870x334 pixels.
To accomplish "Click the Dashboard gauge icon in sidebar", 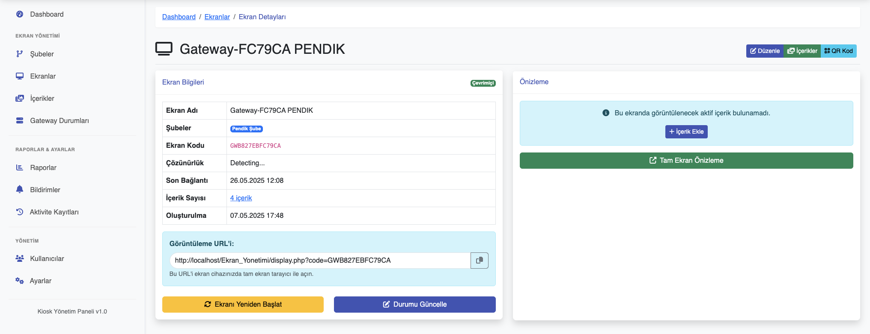I will [x=20, y=14].
